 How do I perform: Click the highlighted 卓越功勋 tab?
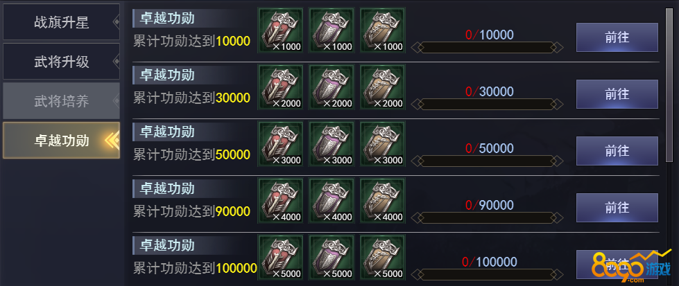tap(62, 140)
